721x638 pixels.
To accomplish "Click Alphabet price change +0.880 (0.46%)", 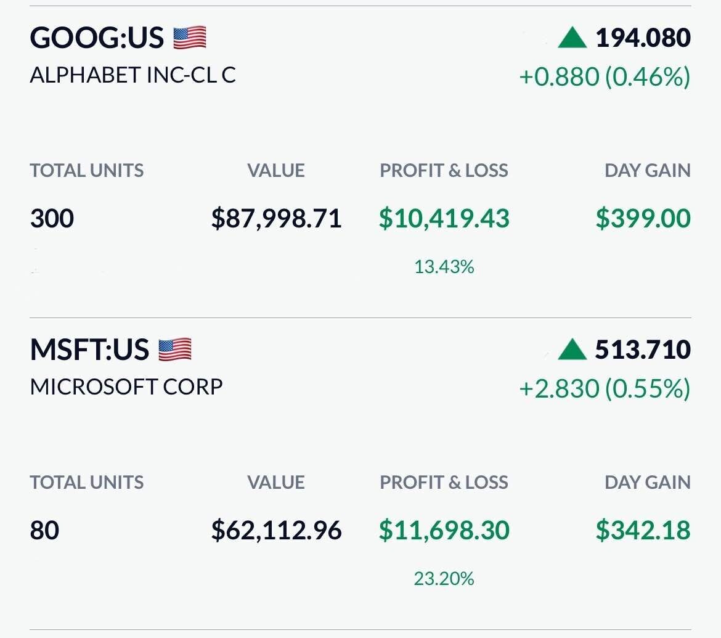I will (x=605, y=77).
